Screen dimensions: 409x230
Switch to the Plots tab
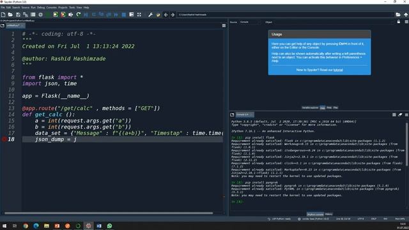329,108
